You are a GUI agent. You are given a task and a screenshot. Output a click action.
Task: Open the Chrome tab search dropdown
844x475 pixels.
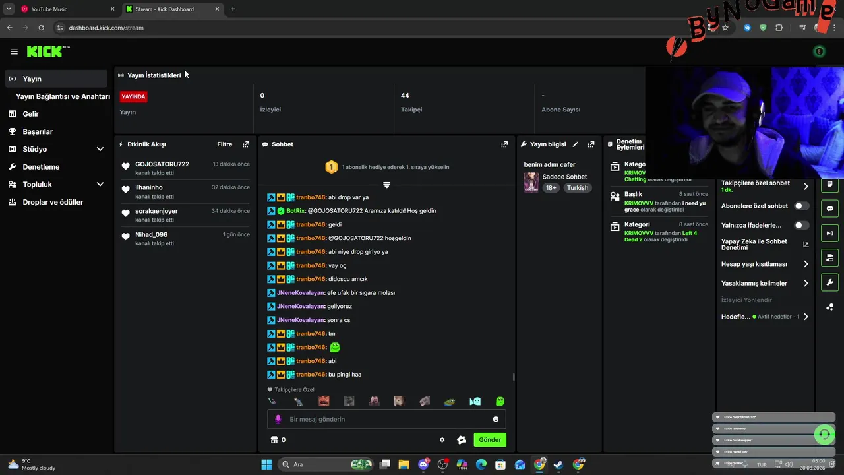pos(9,9)
